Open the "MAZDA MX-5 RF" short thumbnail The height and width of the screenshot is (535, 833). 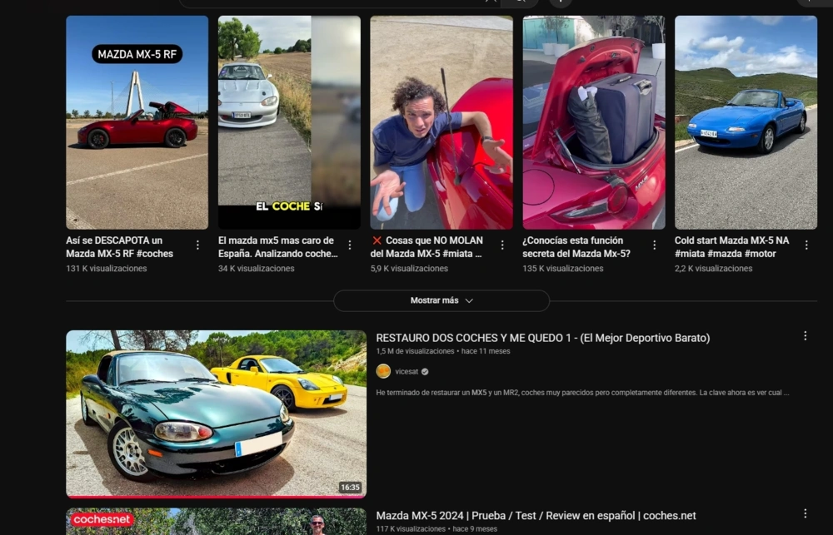click(x=137, y=122)
